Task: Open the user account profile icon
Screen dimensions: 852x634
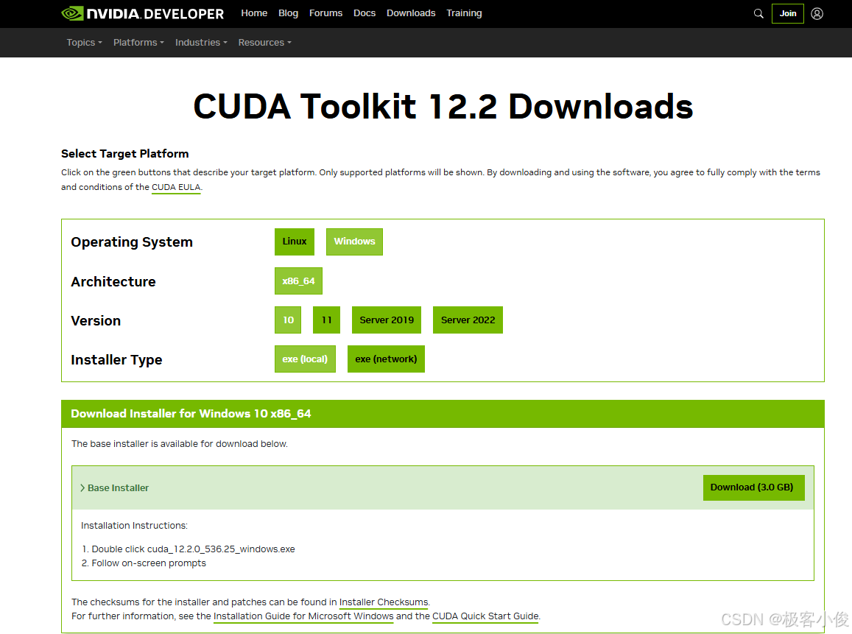Action: (817, 13)
